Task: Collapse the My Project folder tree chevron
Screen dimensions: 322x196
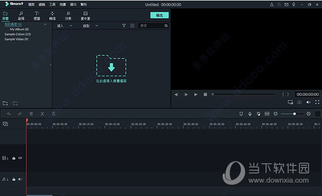Action: click(x=45, y=24)
